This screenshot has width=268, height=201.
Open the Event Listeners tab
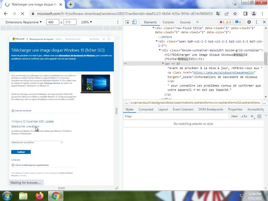(x=183, y=109)
